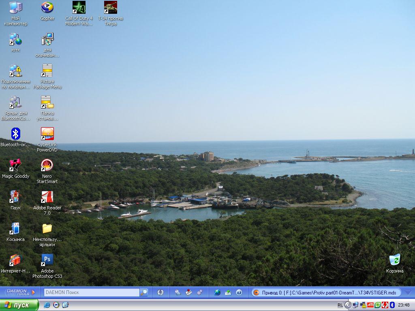415x311 pixels.
Task: Open the пуск Start menu
Action: point(19,305)
